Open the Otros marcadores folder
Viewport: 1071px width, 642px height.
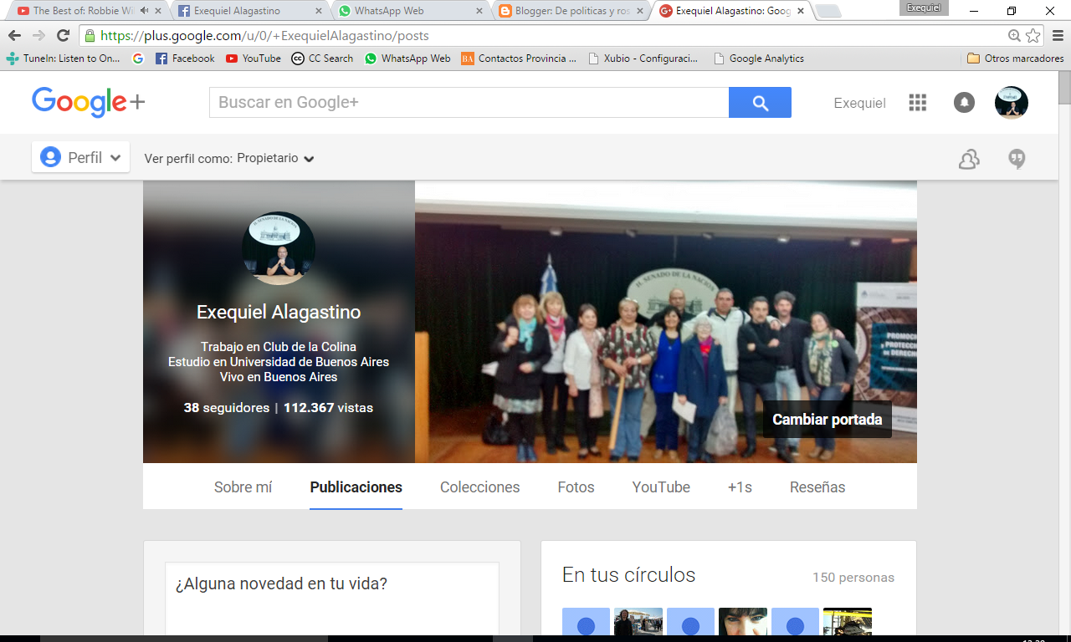pyautogui.click(x=1016, y=59)
